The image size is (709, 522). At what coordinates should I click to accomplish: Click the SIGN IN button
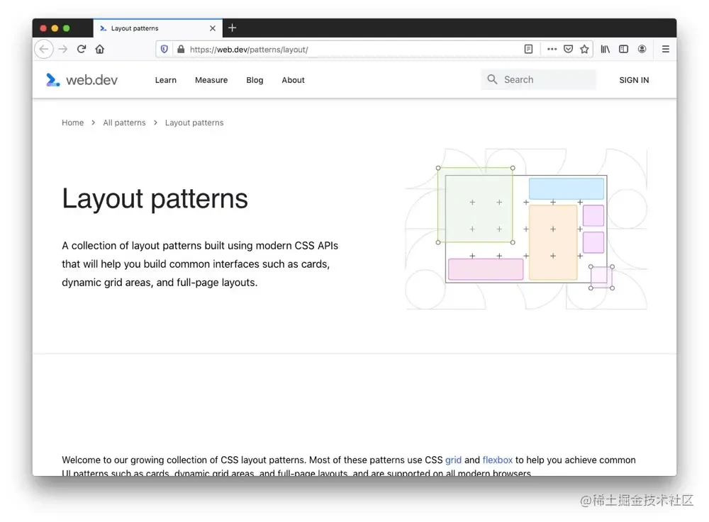click(634, 80)
